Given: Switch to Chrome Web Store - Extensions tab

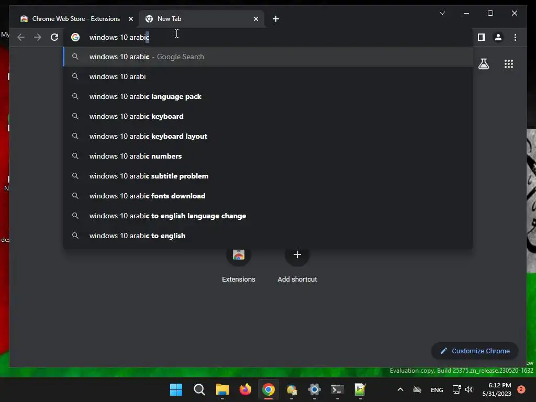Looking at the screenshot, I should [x=75, y=19].
